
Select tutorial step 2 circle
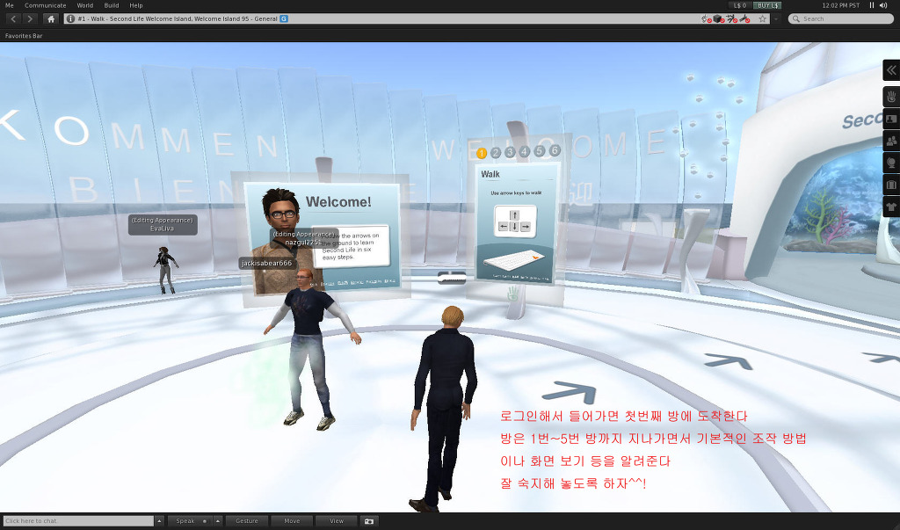496,153
